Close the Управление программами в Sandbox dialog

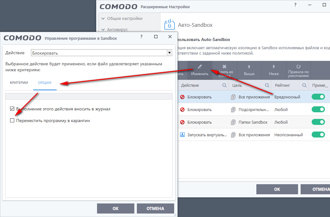point(170,37)
